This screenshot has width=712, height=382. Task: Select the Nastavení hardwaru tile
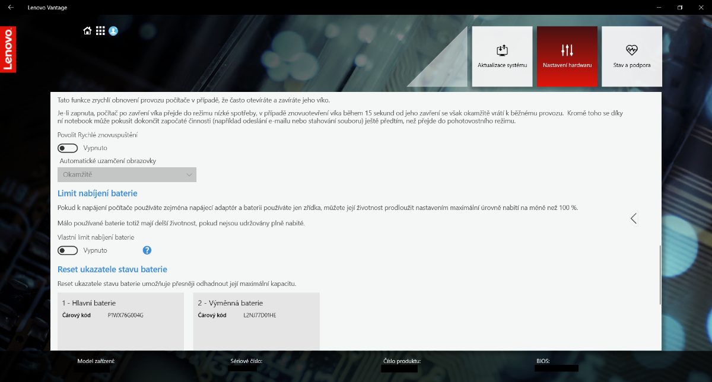pyautogui.click(x=567, y=56)
